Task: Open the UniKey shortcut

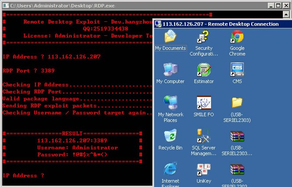Action: 204,170
